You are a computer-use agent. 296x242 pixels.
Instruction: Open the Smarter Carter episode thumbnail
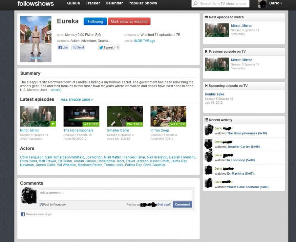click(125, 116)
